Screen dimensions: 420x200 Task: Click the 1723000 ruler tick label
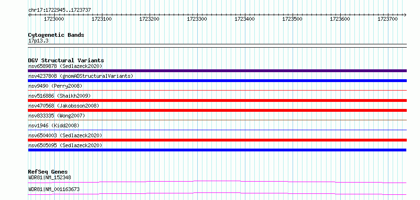[x=54, y=19]
